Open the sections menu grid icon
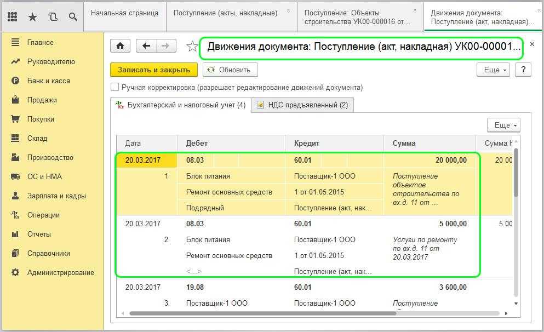The image size is (544, 332). [x=13, y=17]
